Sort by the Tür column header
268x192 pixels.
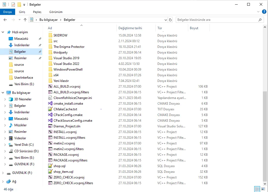pyautogui.click(x=172, y=28)
